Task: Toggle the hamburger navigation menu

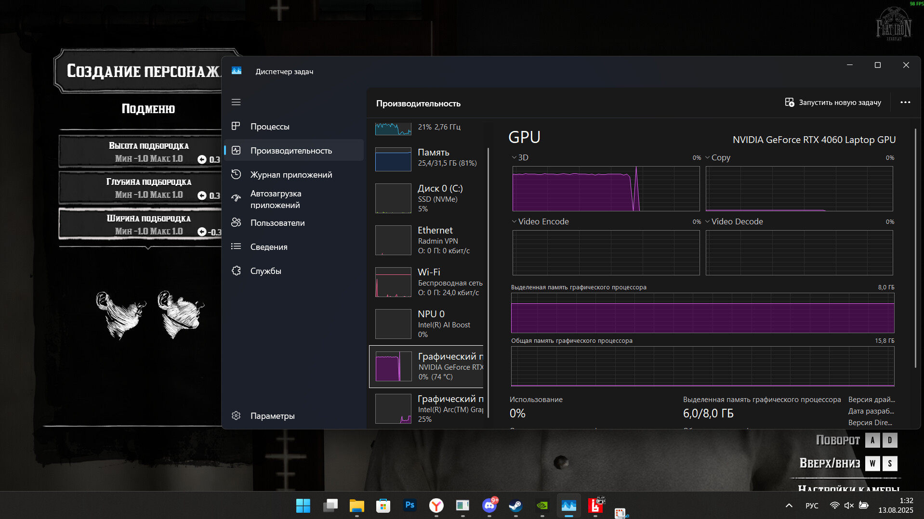Action: tap(236, 102)
